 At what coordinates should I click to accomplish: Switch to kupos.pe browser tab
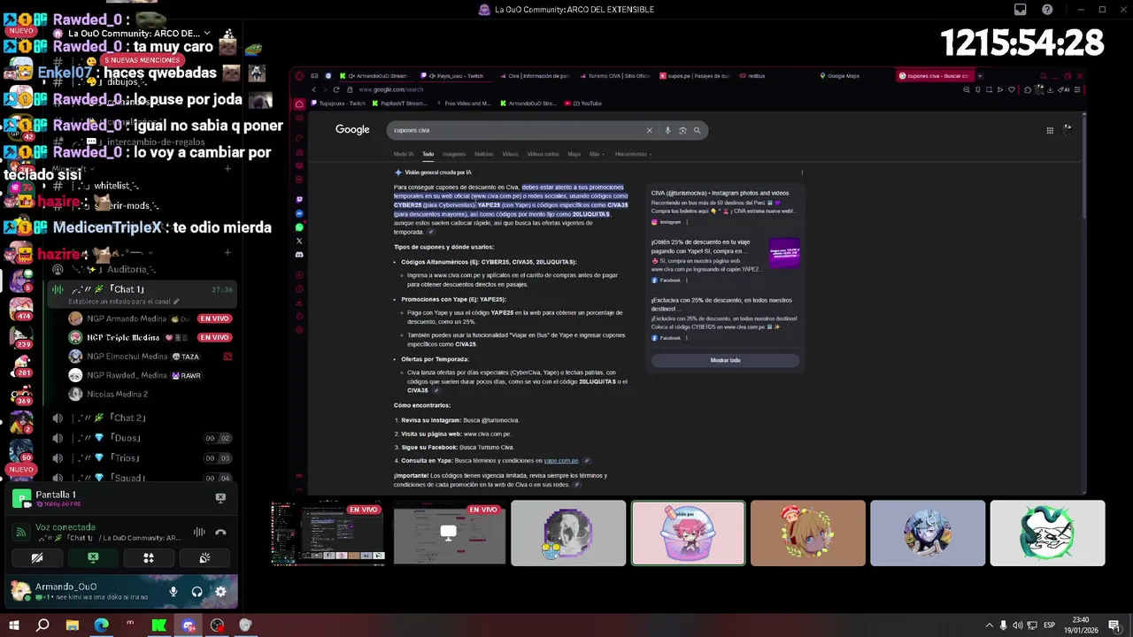point(695,76)
